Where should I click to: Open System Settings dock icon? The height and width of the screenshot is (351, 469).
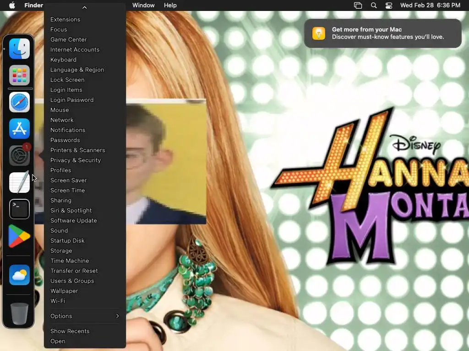pyautogui.click(x=19, y=155)
